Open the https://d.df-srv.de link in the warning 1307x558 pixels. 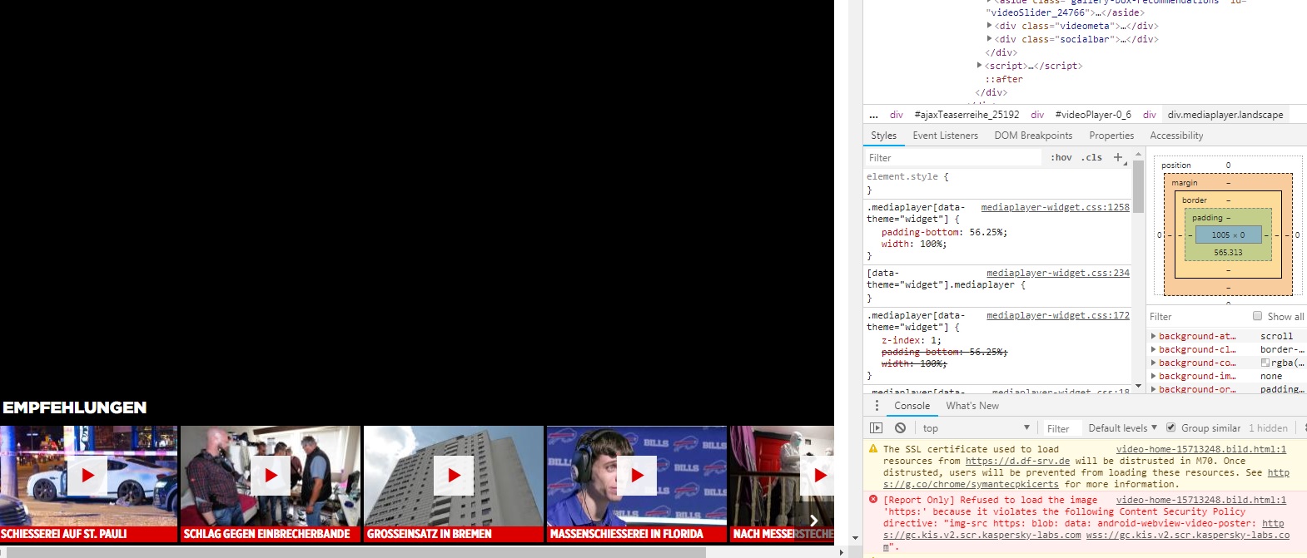coord(1017,461)
